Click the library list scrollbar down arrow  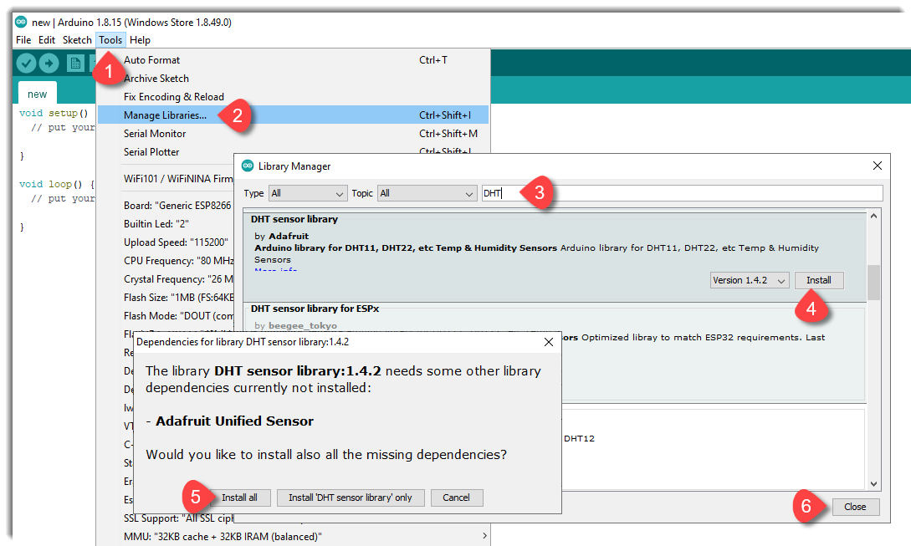pos(874,483)
